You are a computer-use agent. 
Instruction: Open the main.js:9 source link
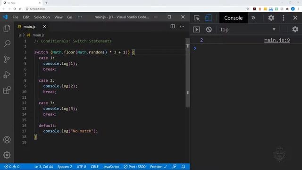[x=277, y=40]
